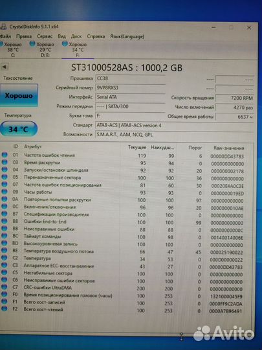The width and height of the screenshot is (262, 350).
Task: Open the Диск menu
Action: tap(76, 36)
